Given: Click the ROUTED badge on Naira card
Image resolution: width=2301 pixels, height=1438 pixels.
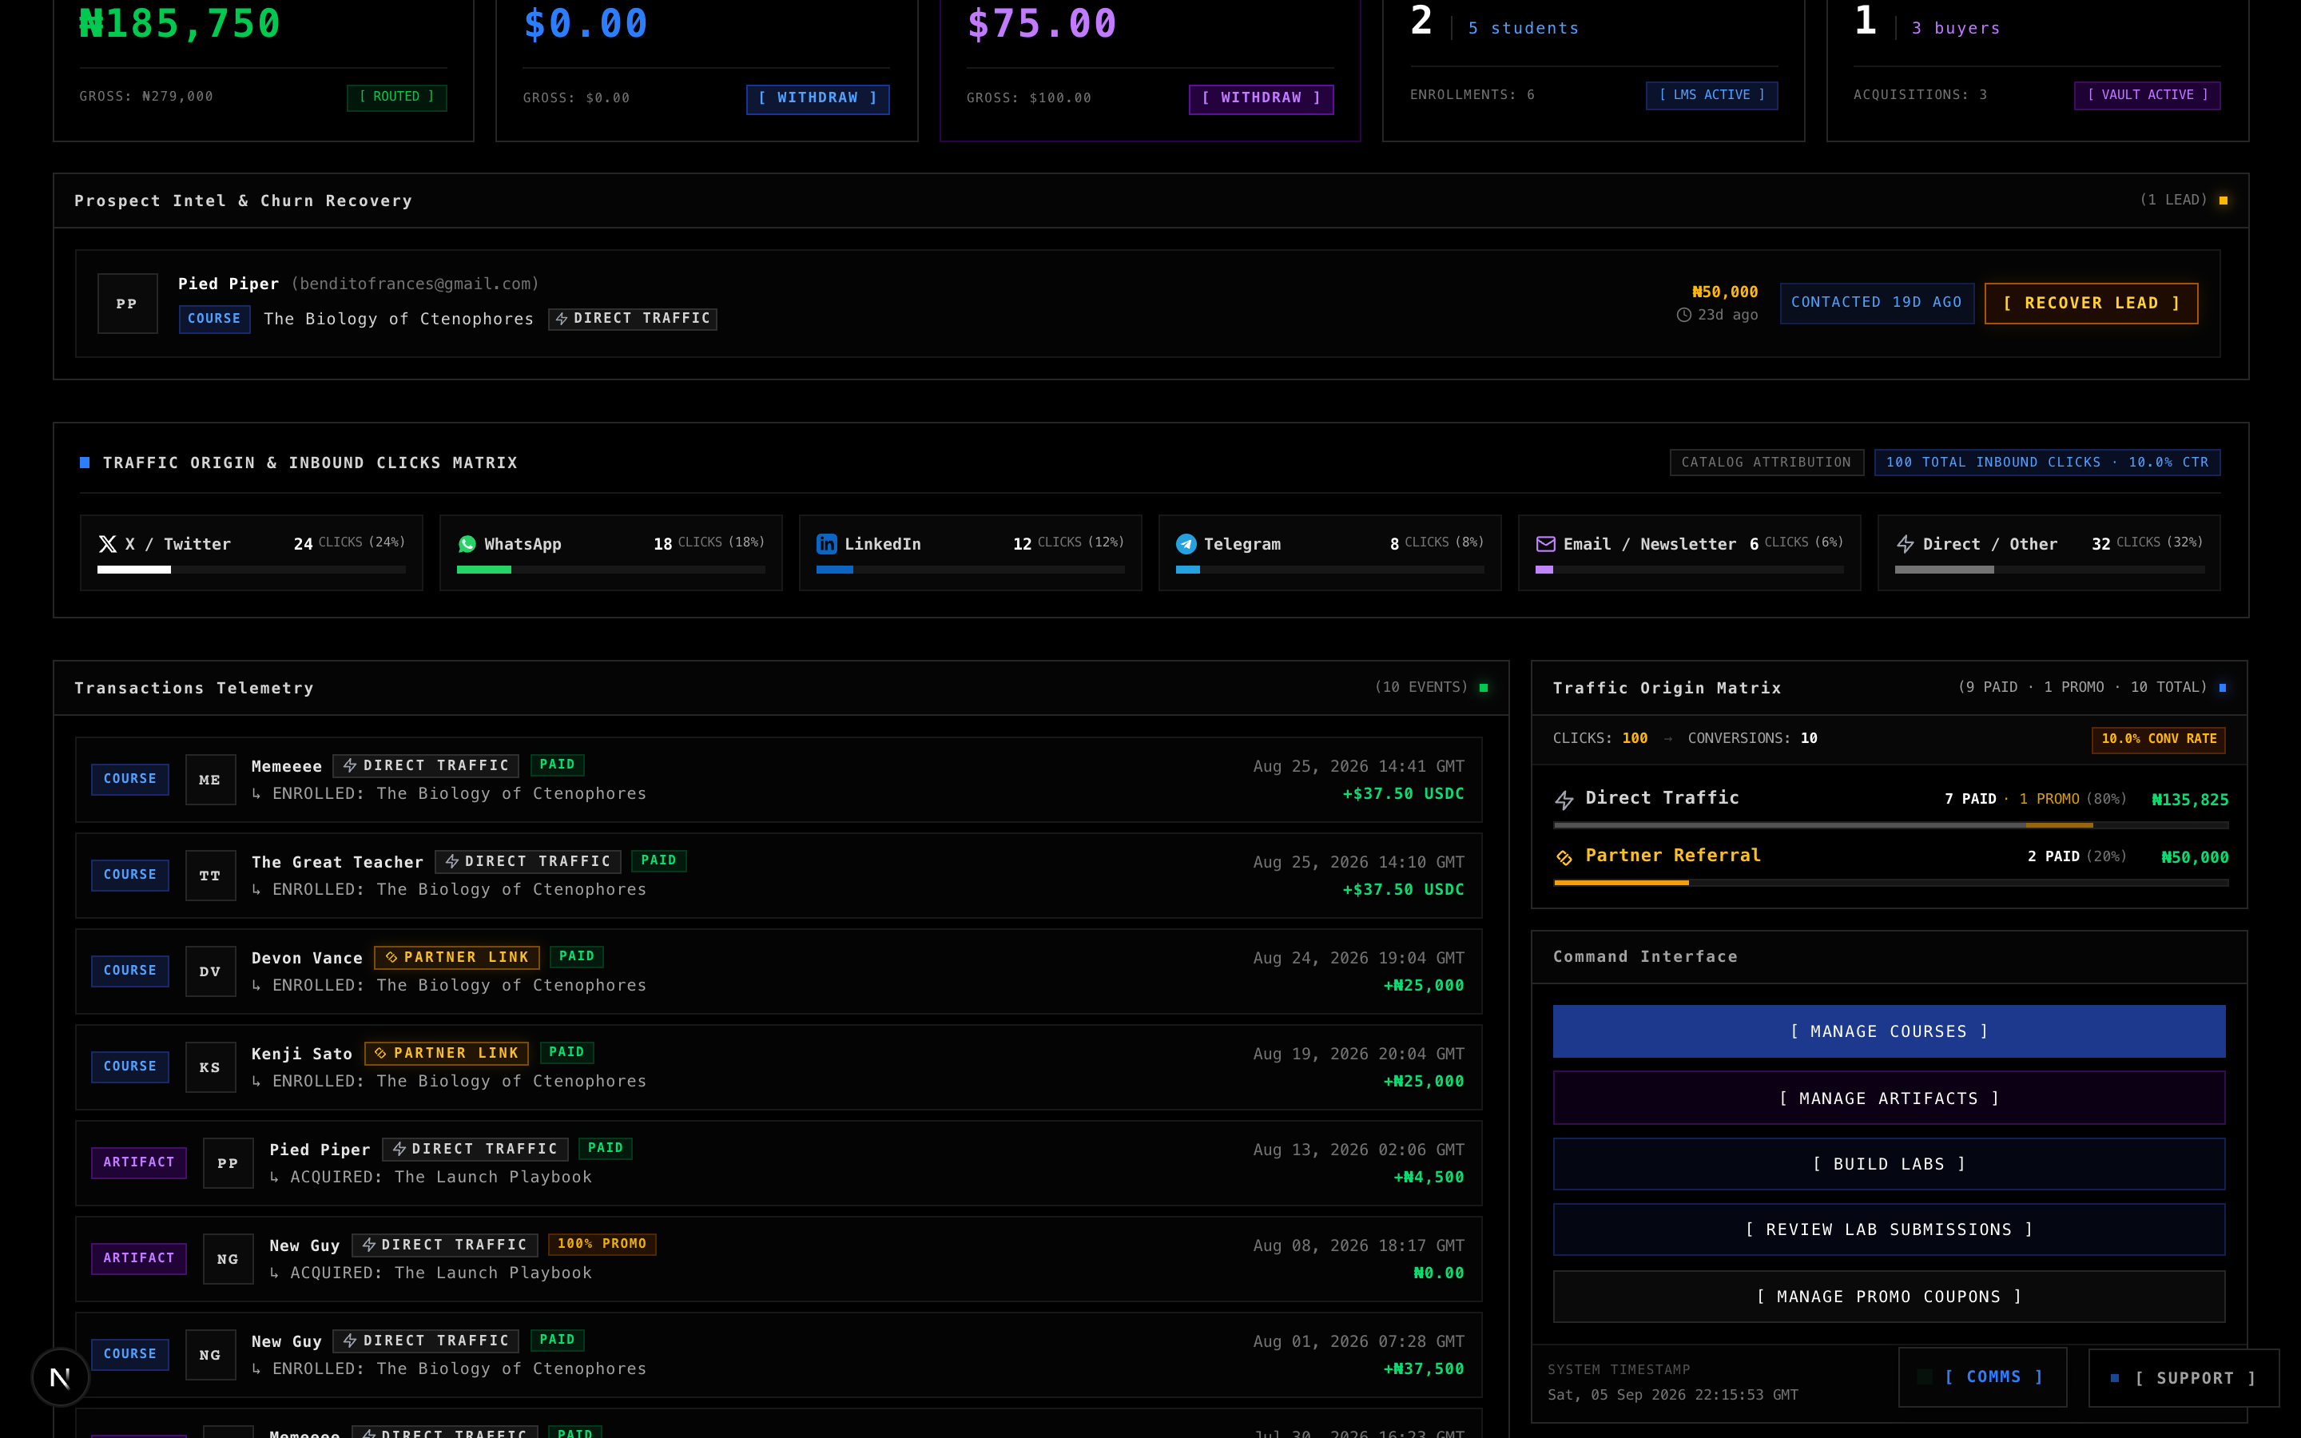Looking at the screenshot, I should tap(396, 97).
